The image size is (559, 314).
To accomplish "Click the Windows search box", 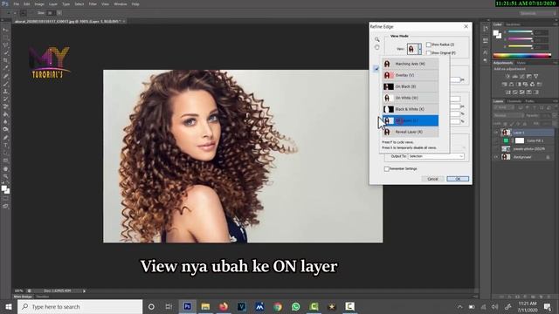I will coord(79,306).
